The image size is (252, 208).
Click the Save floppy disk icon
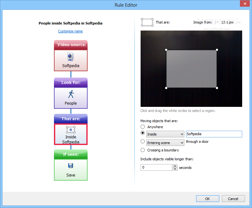click(x=70, y=165)
